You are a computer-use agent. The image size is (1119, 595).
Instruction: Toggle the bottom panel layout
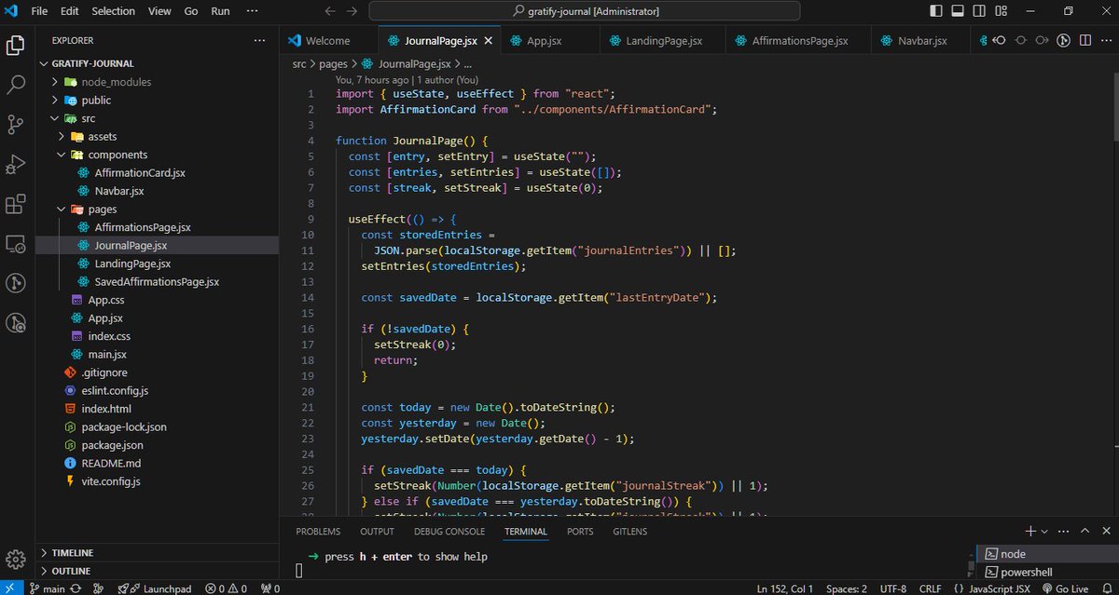tap(959, 11)
